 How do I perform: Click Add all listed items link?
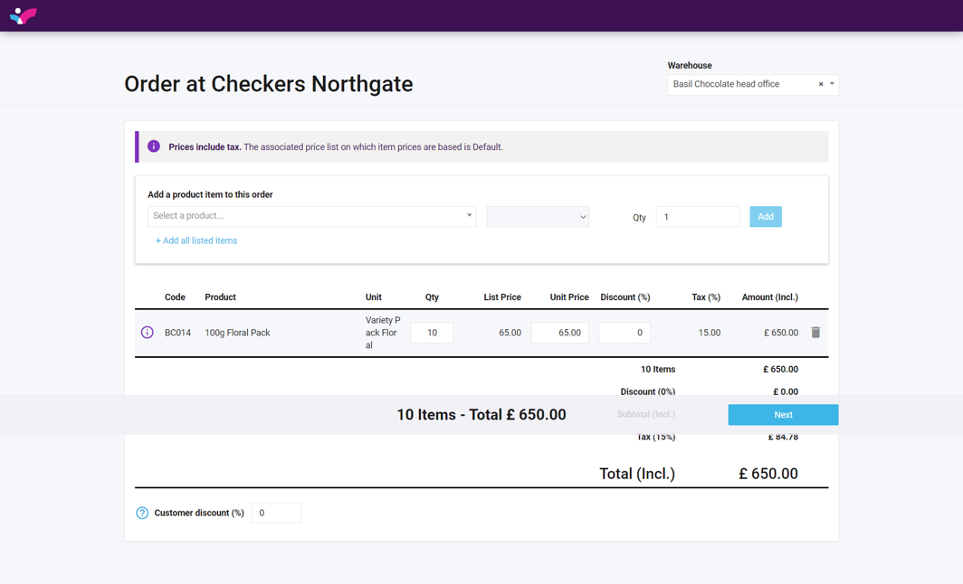pyautogui.click(x=196, y=240)
